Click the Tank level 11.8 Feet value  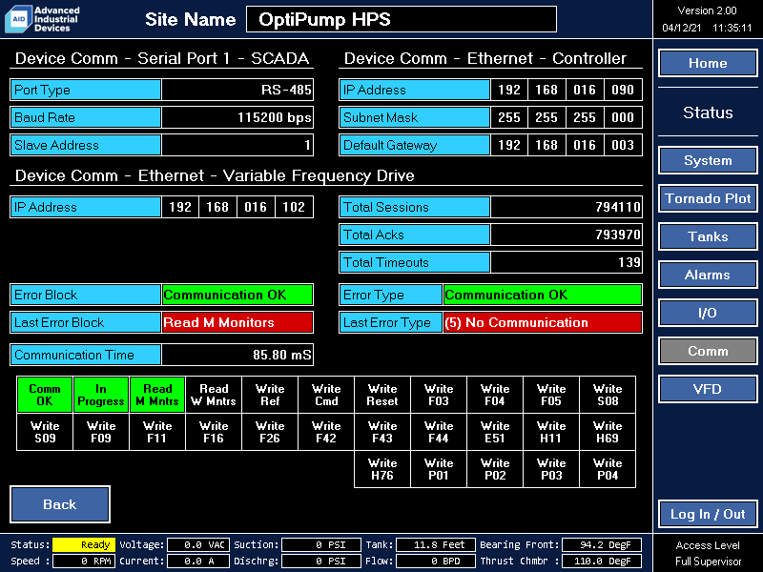click(436, 544)
